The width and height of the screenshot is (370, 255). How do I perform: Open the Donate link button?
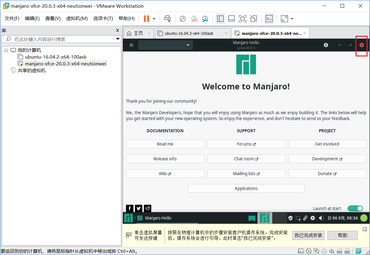point(327,174)
